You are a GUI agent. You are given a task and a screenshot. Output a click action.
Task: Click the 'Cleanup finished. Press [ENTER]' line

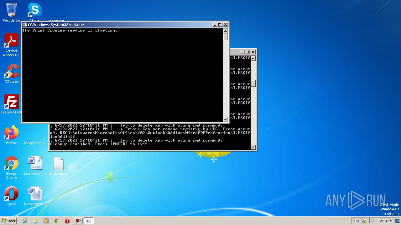click(102, 144)
